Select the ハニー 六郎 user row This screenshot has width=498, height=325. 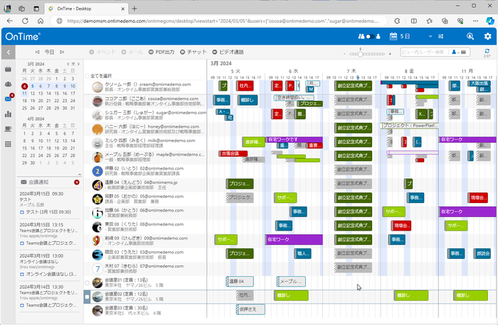point(145,129)
